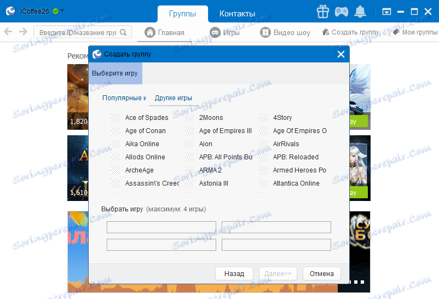Choose Age of Empires III
Image resolution: width=439 pixels, height=299 pixels.
(x=226, y=130)
